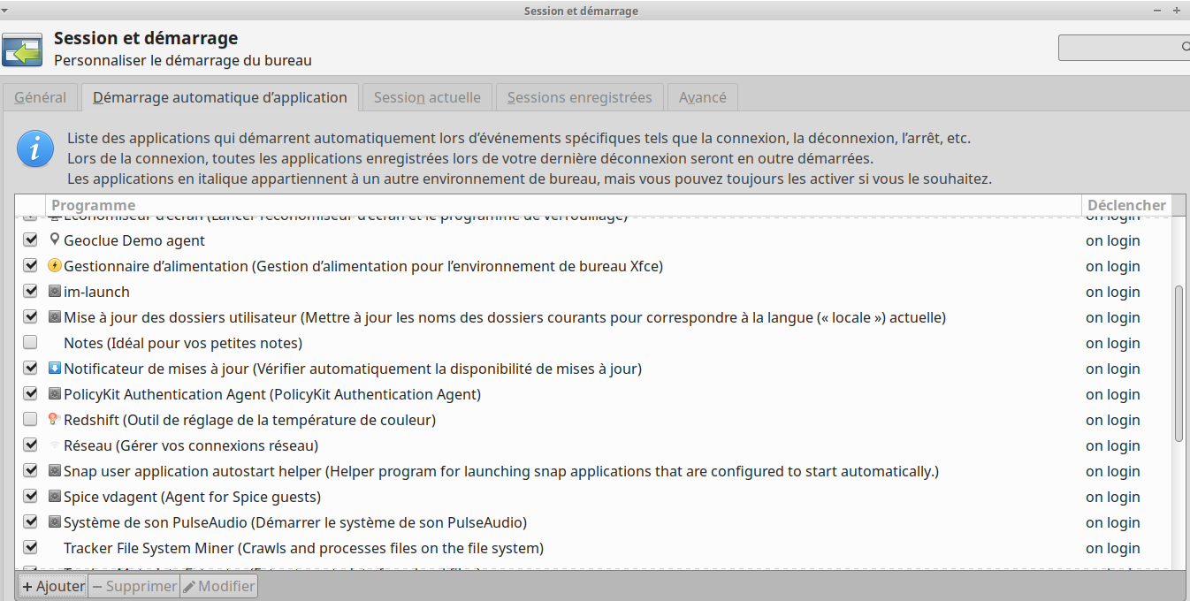Go to the Avancé tab
Screen dimensions: 1190x601
(702, 97)
